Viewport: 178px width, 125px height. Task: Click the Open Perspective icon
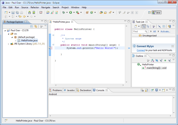(149, 13)
